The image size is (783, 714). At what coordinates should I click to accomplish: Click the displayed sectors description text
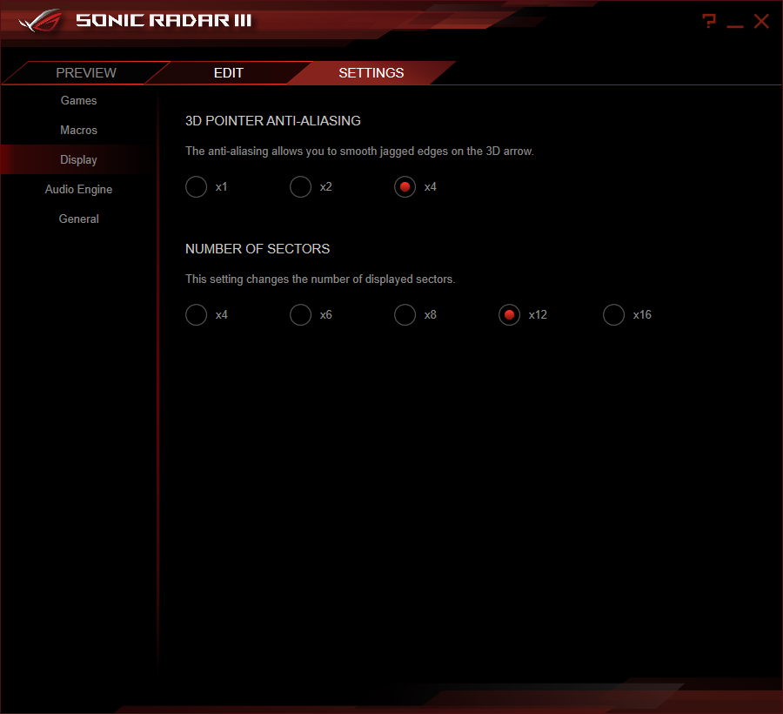pyautogui.click(x=320, y=279)
